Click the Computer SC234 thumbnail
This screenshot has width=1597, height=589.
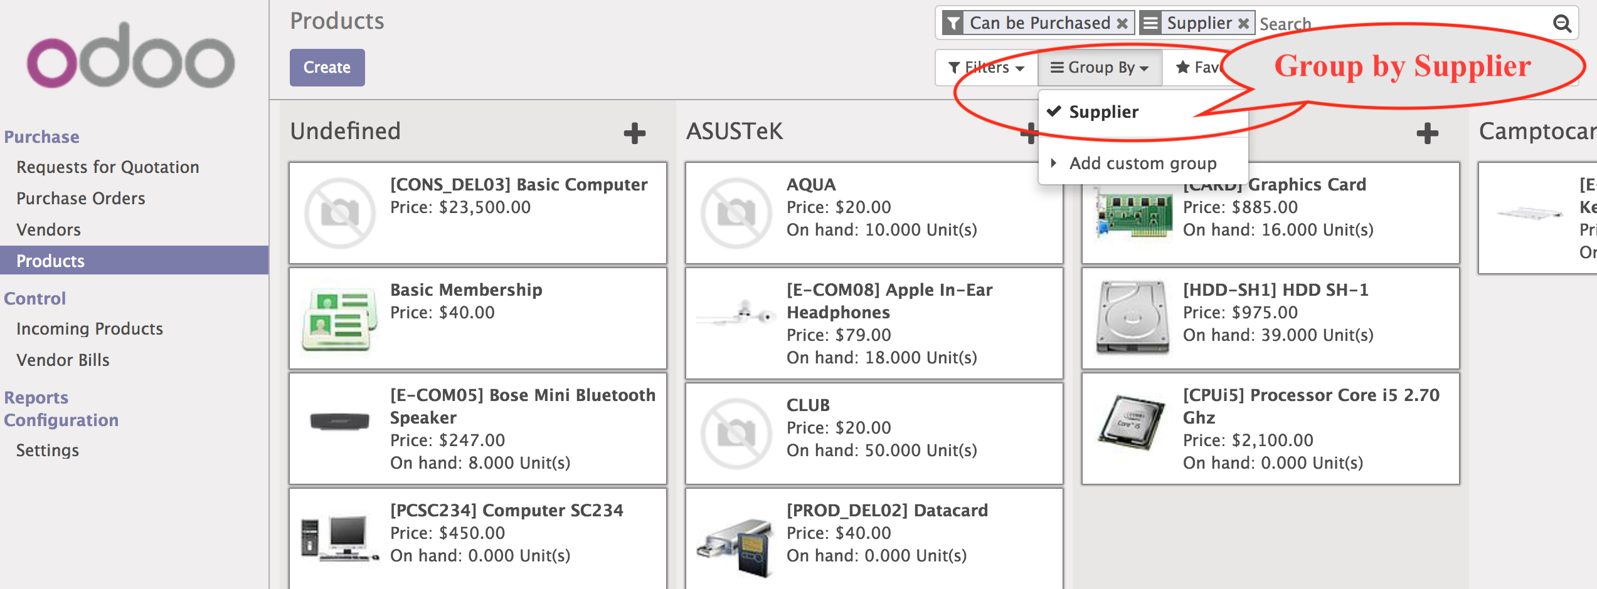click(340, 538)
